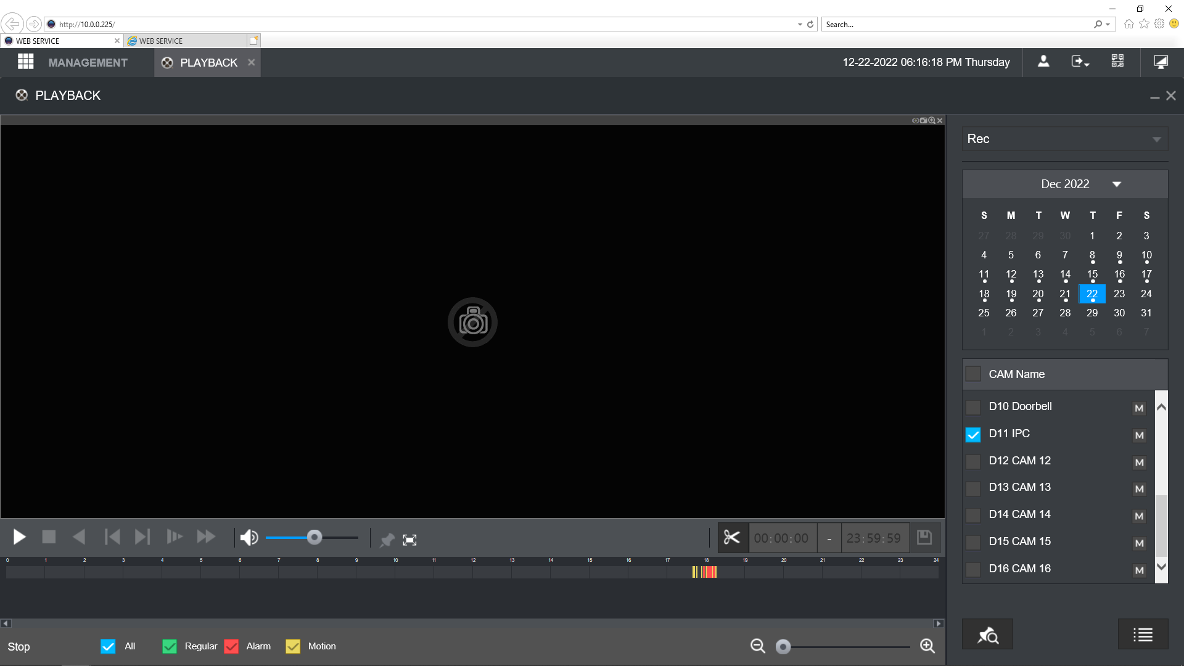
Task: Zoom out the timeline
Action: [758, 646]
